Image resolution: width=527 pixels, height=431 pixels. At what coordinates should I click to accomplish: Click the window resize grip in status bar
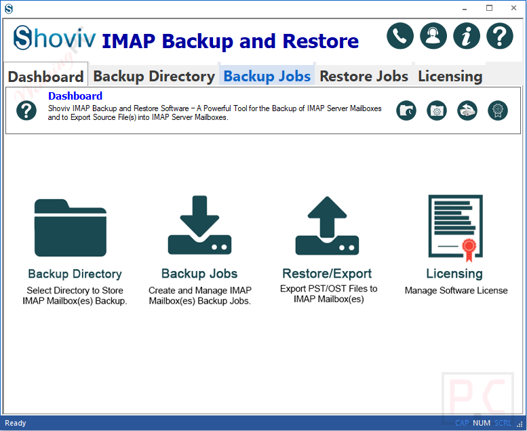click(520, 424)
